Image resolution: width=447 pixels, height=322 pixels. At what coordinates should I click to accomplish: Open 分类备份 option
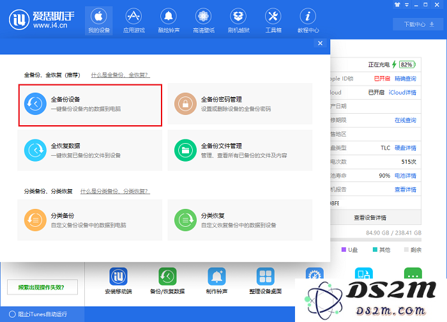(x=90, y=220)
